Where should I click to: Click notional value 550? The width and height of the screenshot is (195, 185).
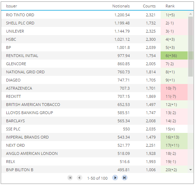126,129
